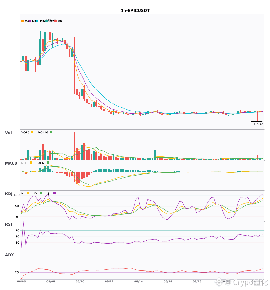Click the big red crash candlestick body
Screen dimensions: 270x290
[x=74, y=69]
